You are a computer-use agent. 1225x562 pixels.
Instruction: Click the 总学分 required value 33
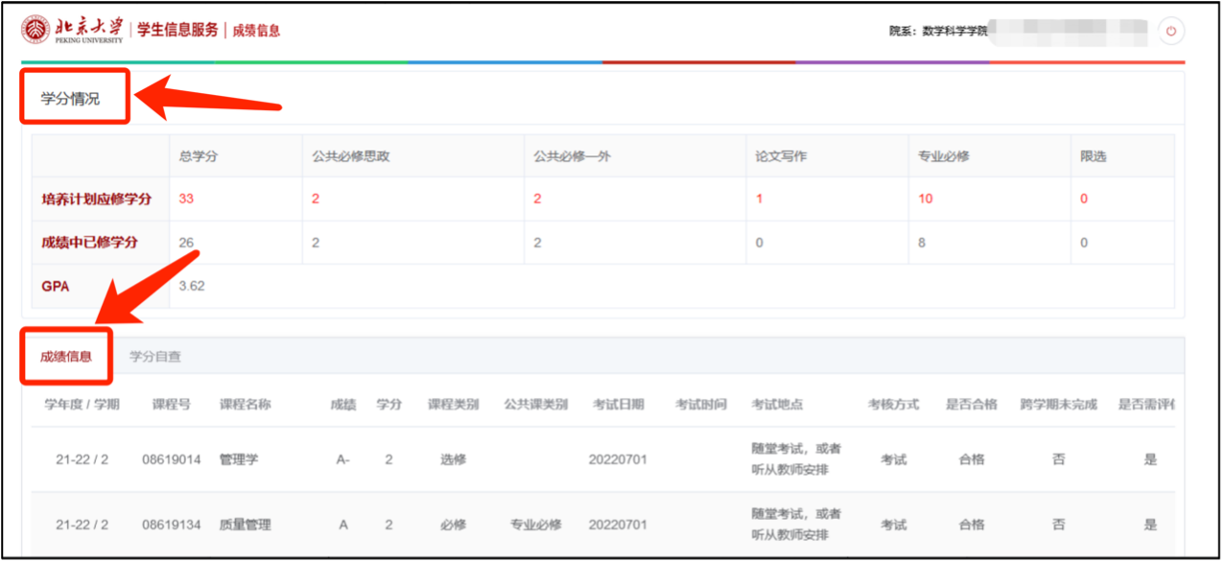point(186,199)
